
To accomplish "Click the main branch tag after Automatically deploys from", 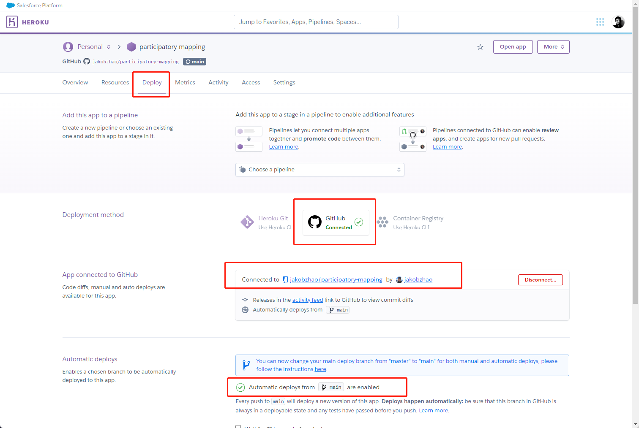I will pyautogui.click(x=338, y=310).
